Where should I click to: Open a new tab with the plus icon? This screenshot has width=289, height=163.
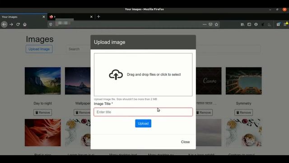pos(98,17)
